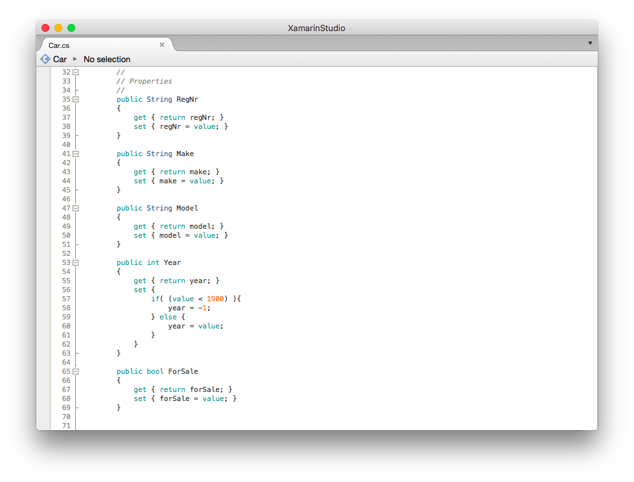Screen dimensions: 634x482
Task: Collapse the ForSale property fold at line 65
Action: click(x=76, y=372)
